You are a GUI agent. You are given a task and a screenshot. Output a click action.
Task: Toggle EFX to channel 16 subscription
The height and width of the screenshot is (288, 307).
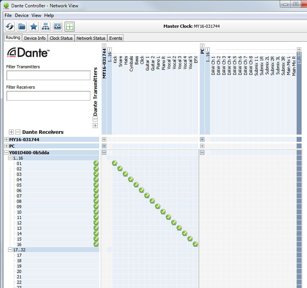click(x=195, y=244)
